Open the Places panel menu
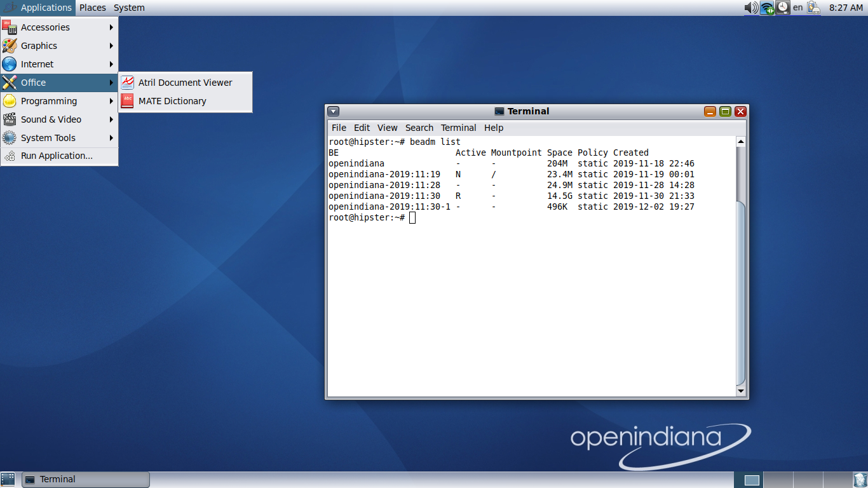868x488 pixels. pyautogui.click(x=93, y=8)
